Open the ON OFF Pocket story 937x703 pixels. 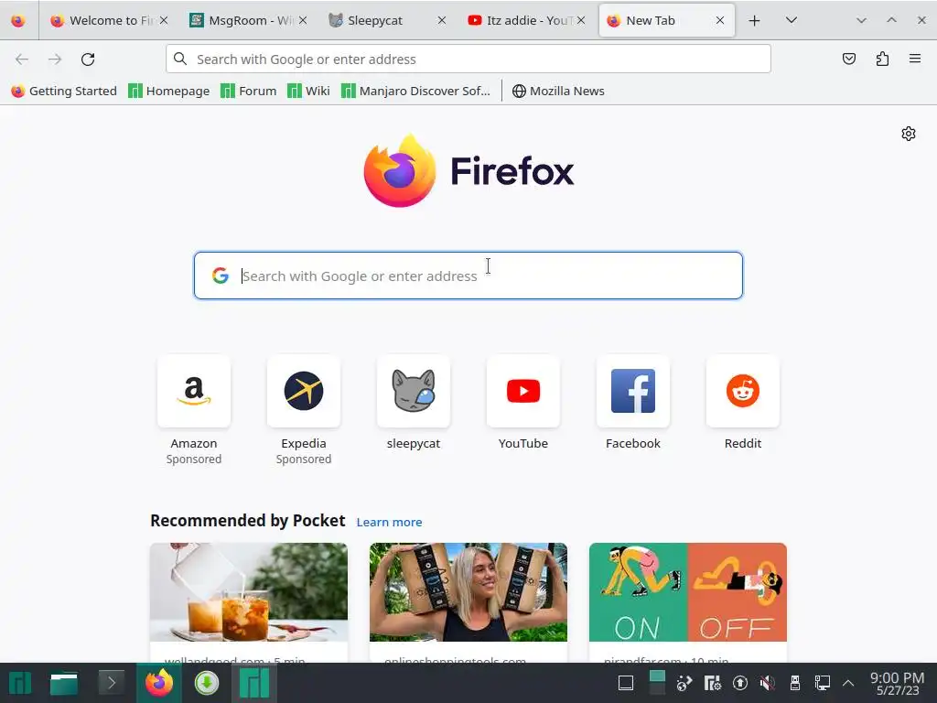[x=688, y=602]
